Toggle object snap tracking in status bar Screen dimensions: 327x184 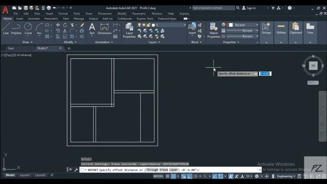[215, 176]
